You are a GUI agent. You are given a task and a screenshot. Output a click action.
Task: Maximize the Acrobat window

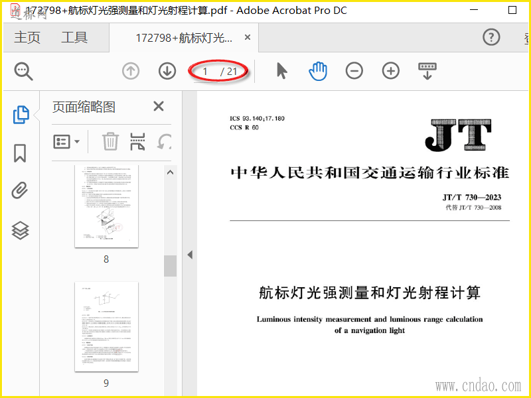(512, 10)
